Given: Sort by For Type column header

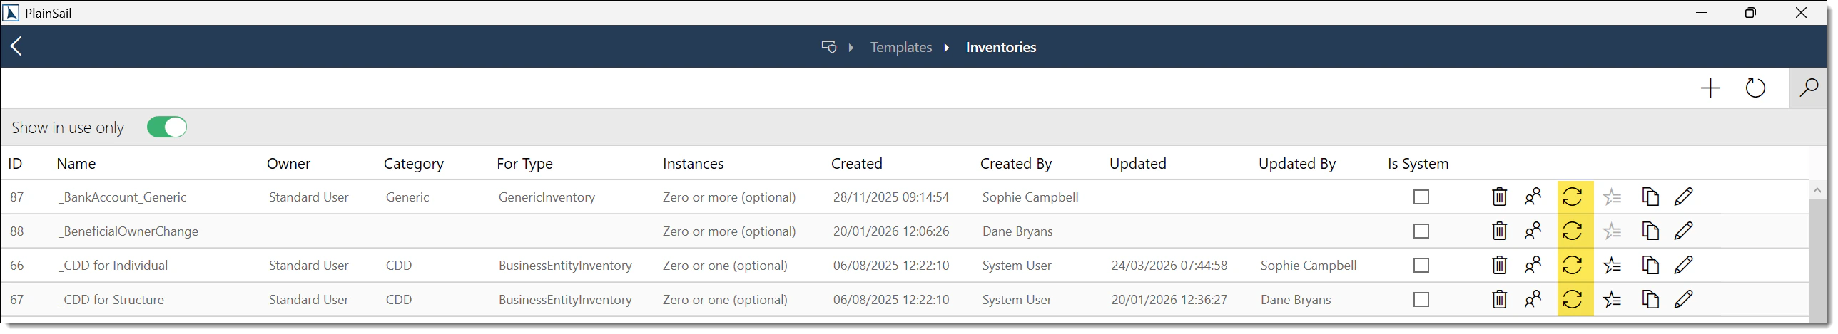Looking at the screenshot, I should (x=525, y=164).
